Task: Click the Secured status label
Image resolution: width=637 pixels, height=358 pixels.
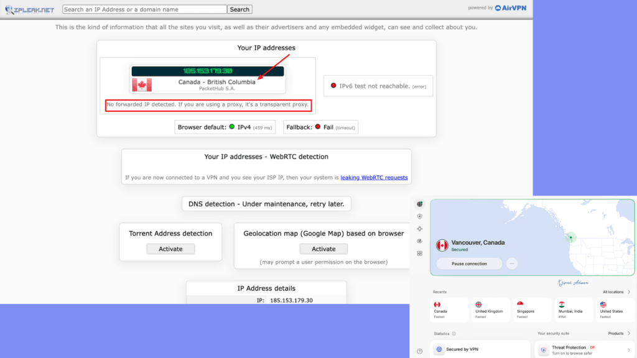Action: (460, 250)
